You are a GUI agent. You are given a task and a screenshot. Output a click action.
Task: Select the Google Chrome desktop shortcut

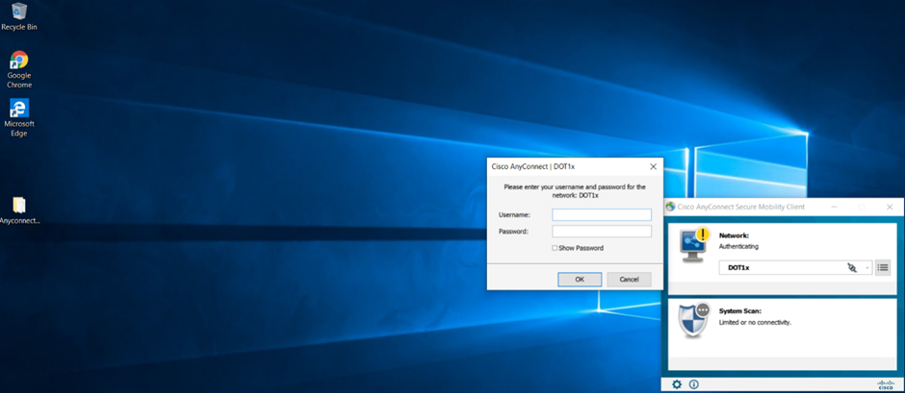coord(19,70)
